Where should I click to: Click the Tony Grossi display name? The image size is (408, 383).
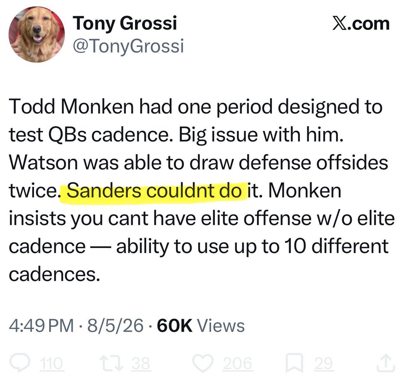125,23
